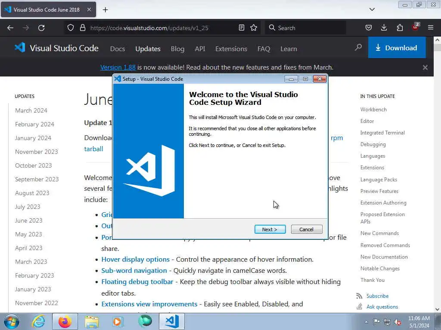Open the Firefox hamburger menu
The image size is (441, 330).
click(x=431, y=27)
